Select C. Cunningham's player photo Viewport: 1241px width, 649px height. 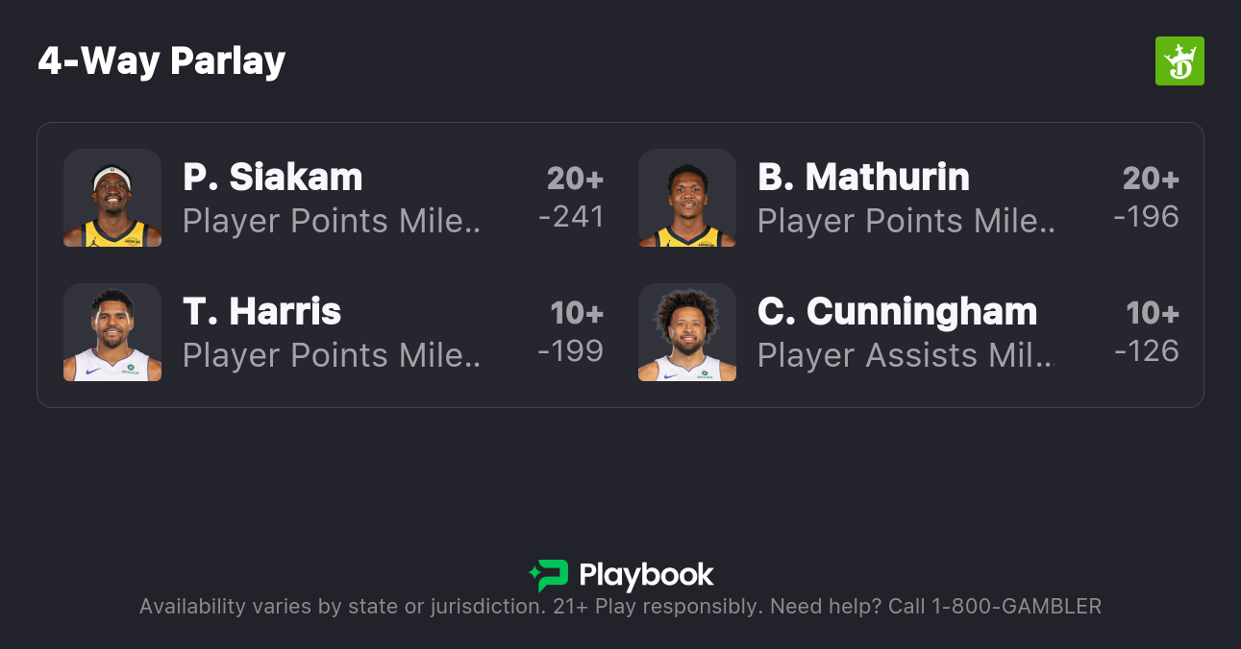click(687, 332)
